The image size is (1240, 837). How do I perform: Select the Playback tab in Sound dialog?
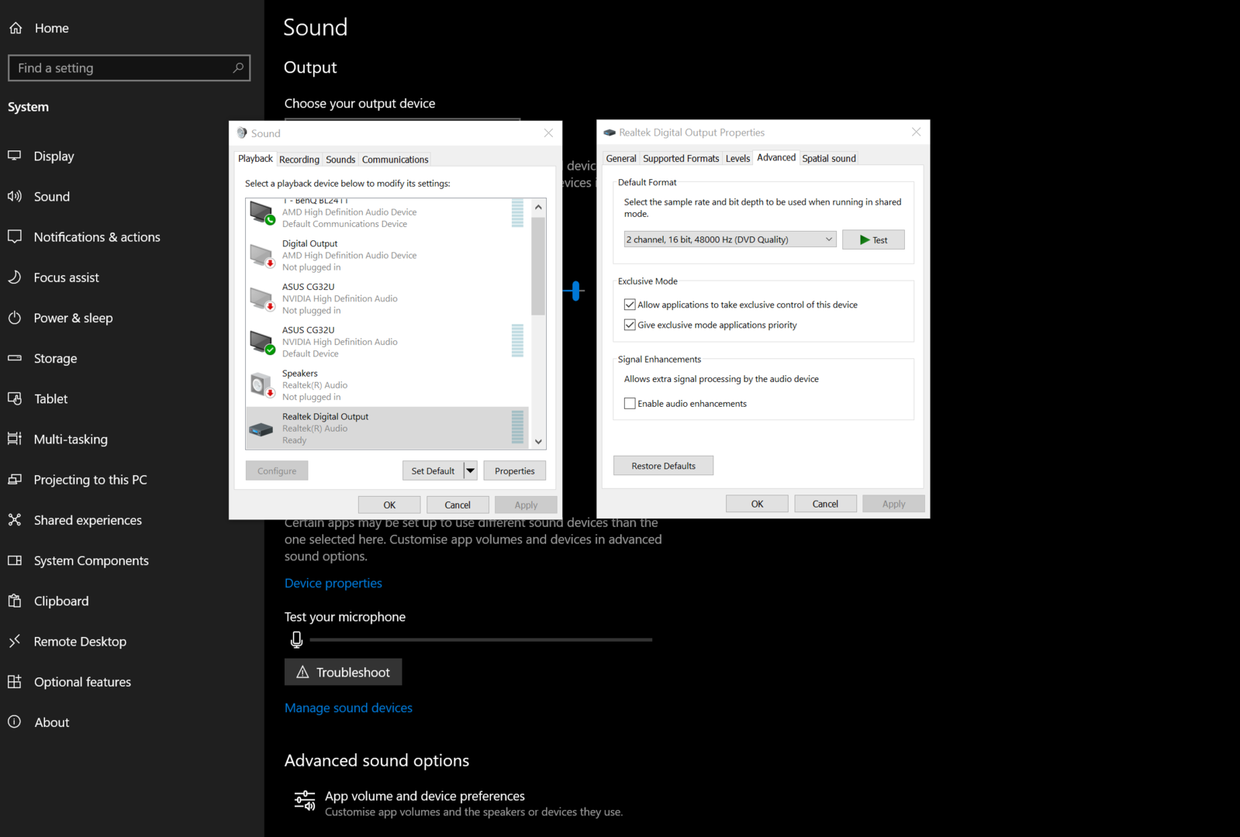255,158
